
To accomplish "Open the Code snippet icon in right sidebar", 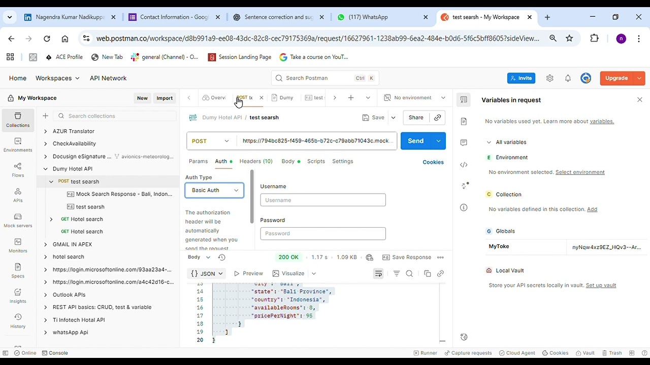I will coord(464,165).
